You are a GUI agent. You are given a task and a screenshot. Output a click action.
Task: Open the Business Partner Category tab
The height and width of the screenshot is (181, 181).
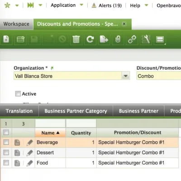(76, 111)
